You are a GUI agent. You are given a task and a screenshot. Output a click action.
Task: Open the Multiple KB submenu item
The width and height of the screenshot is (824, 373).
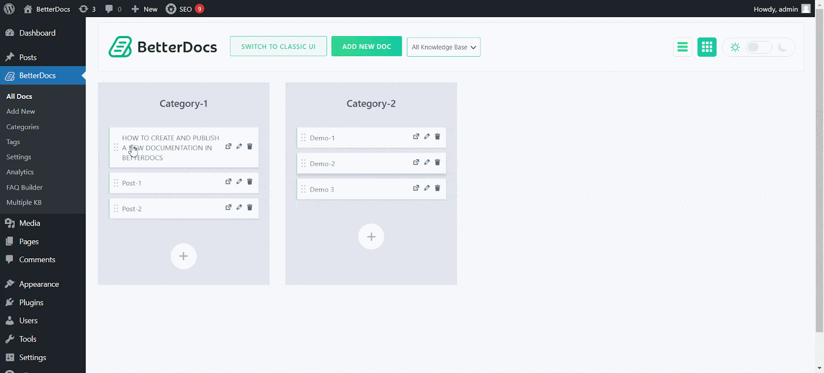(24, 202)
